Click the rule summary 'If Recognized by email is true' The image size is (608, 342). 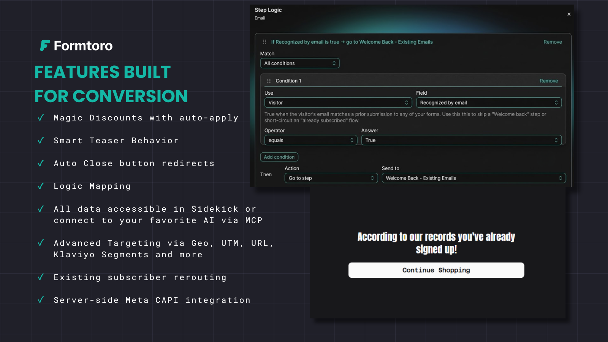[352, 42]
